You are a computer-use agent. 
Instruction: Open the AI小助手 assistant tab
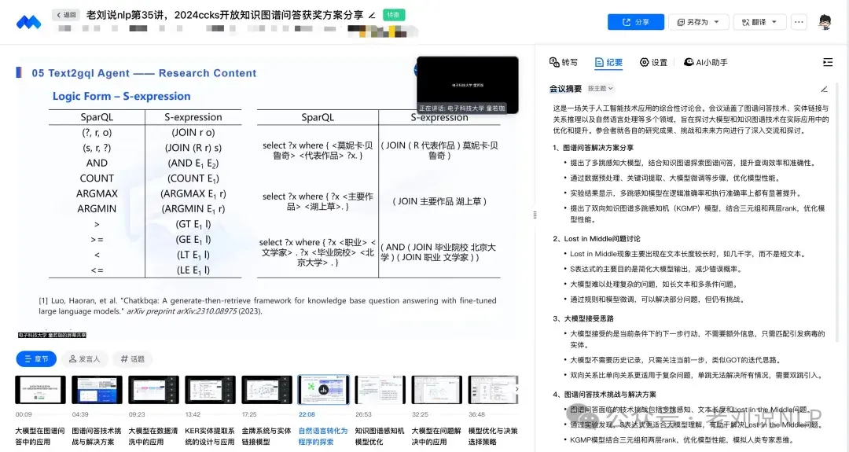pos(705,62)
